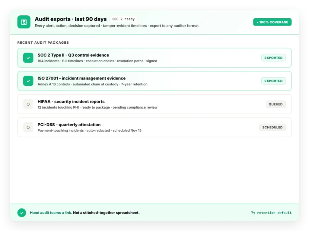Toggle the ISO 27001 green checkmark
Image resolution: width=309 pixels, height=231 pixels.
click(x=28, y=81)
